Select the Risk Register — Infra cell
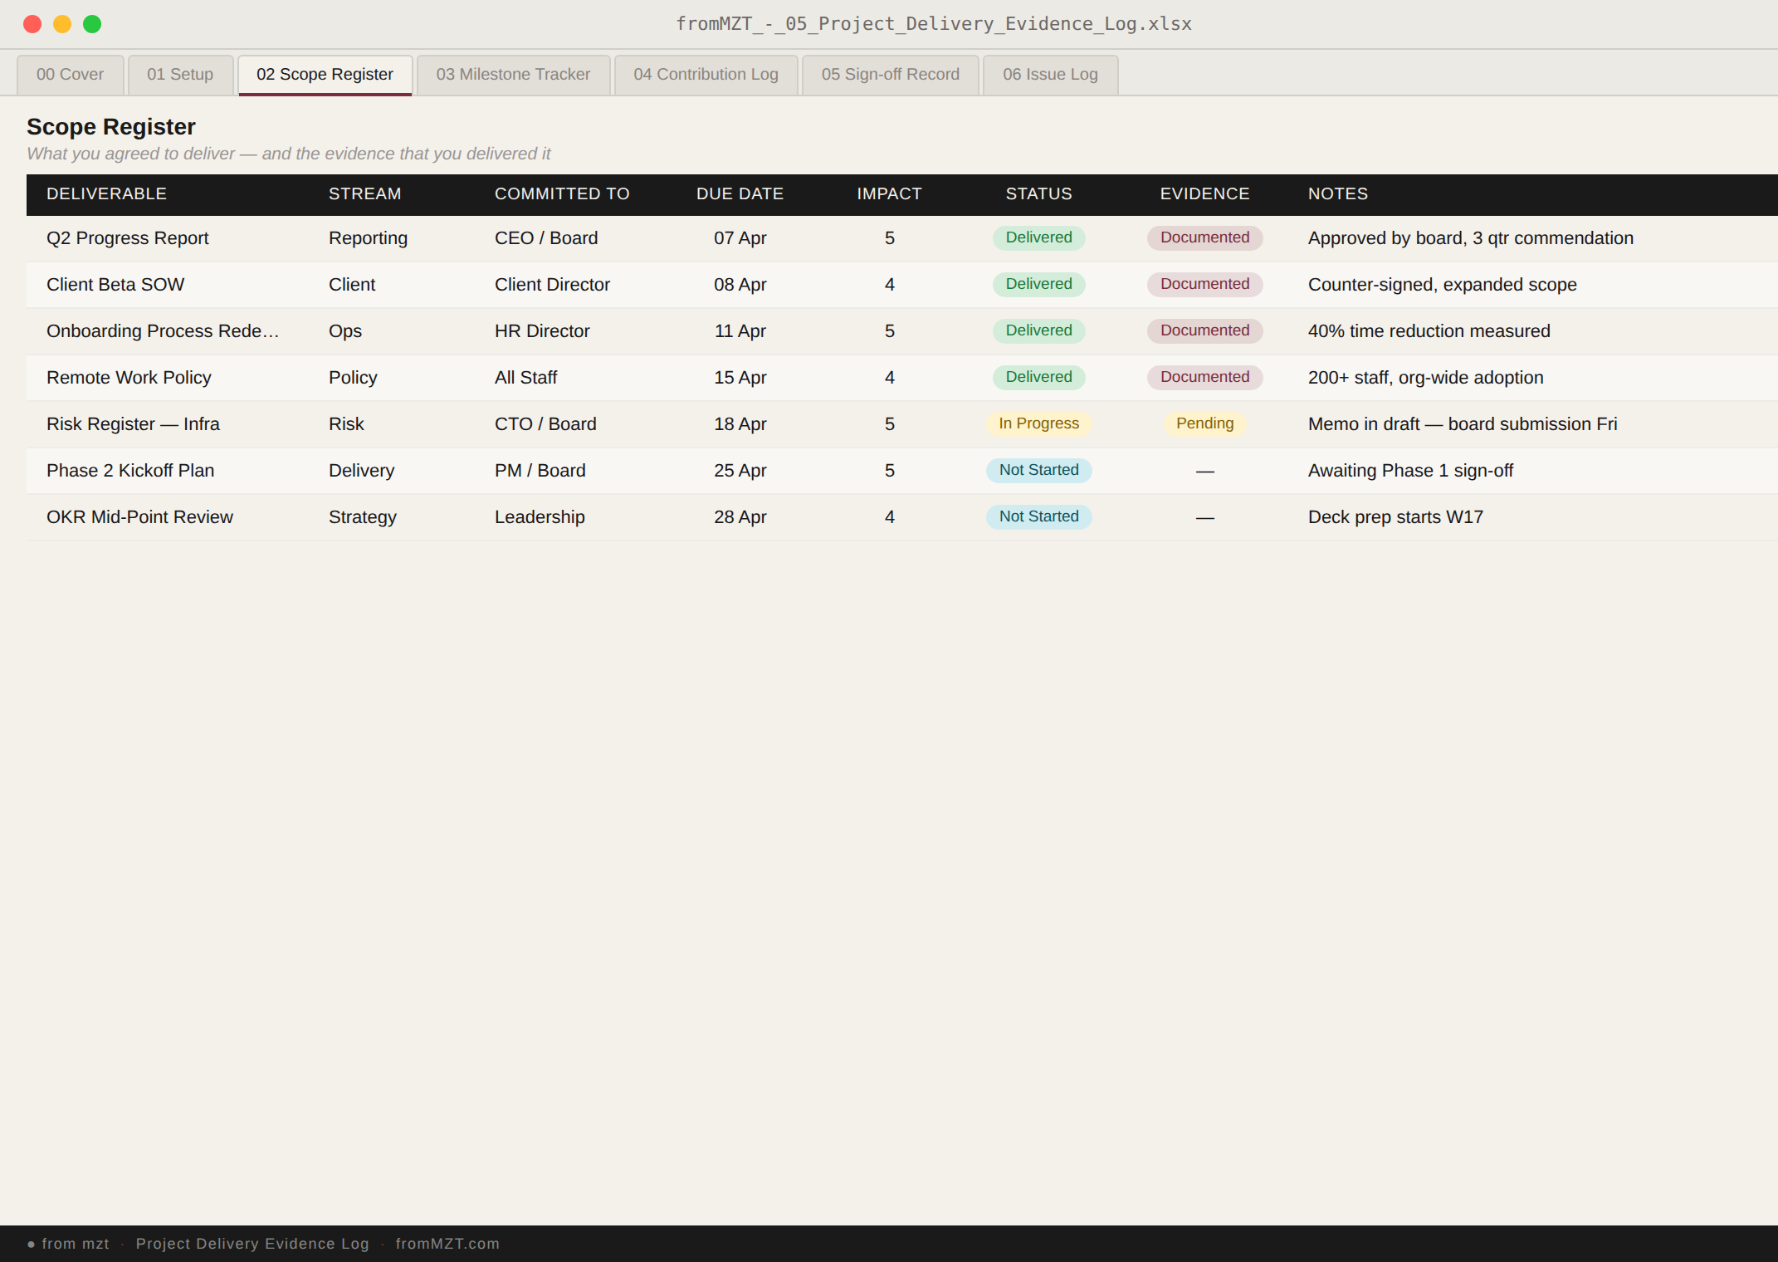 coord(133,424)
